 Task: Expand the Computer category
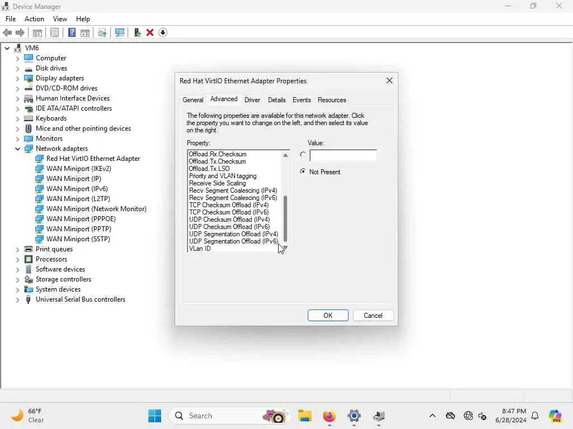[17, 58]
